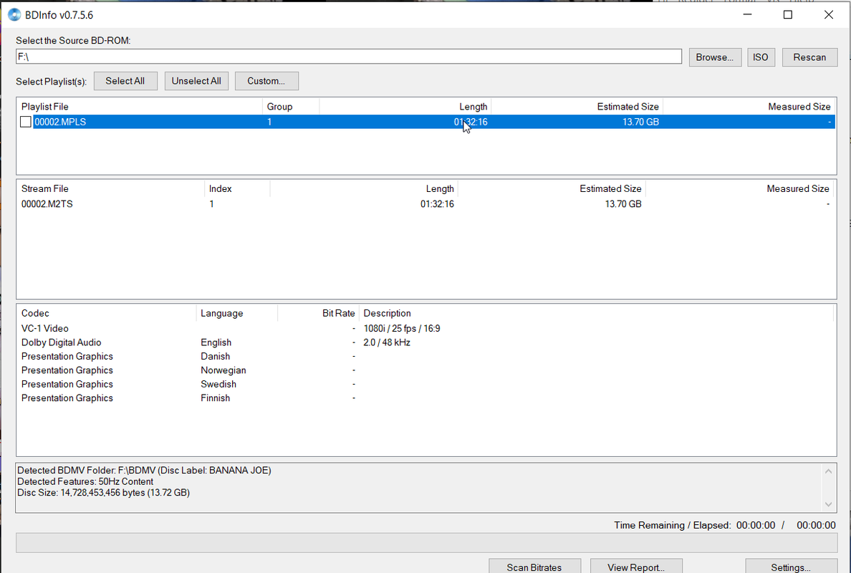Click scroll-up arrow in detection log
This screenshot has height=573, width=851.
click(828, 471)
